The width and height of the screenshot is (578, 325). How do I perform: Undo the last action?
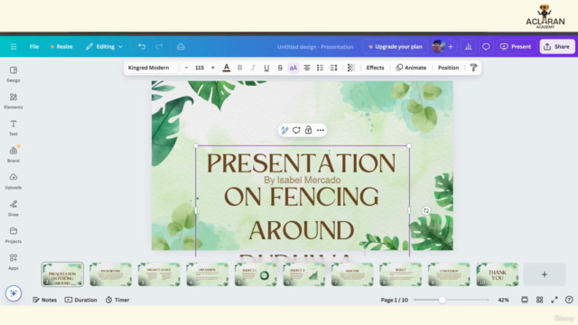click(x=142, y=47)
